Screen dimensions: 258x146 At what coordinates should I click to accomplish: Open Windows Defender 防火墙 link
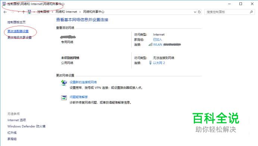pyautogui.click(x=26, y=126)
